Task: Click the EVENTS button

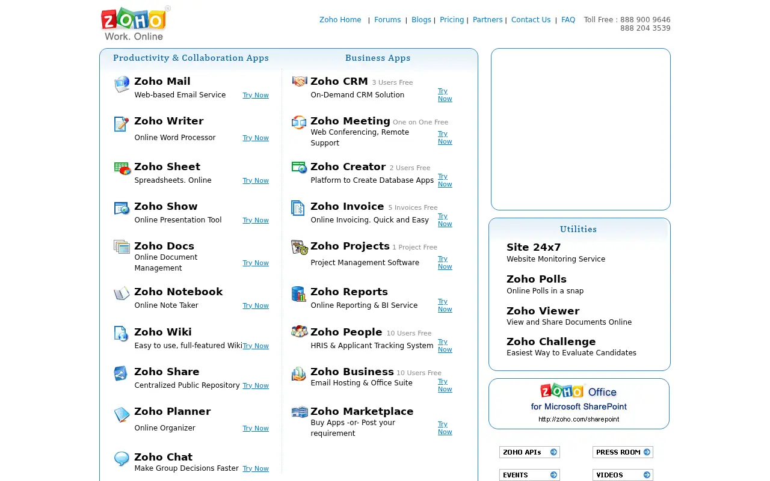Action: (529, 475)
